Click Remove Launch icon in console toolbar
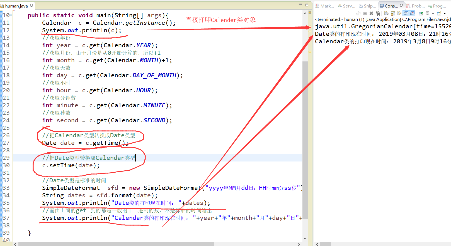Image resolution: width=451 pixels, height=246 pixels. point(371,13)
